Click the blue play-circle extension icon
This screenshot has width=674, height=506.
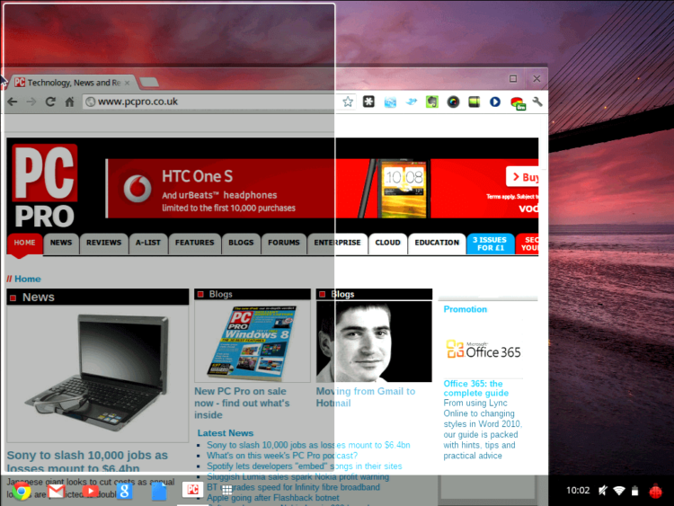pos(495,102)
